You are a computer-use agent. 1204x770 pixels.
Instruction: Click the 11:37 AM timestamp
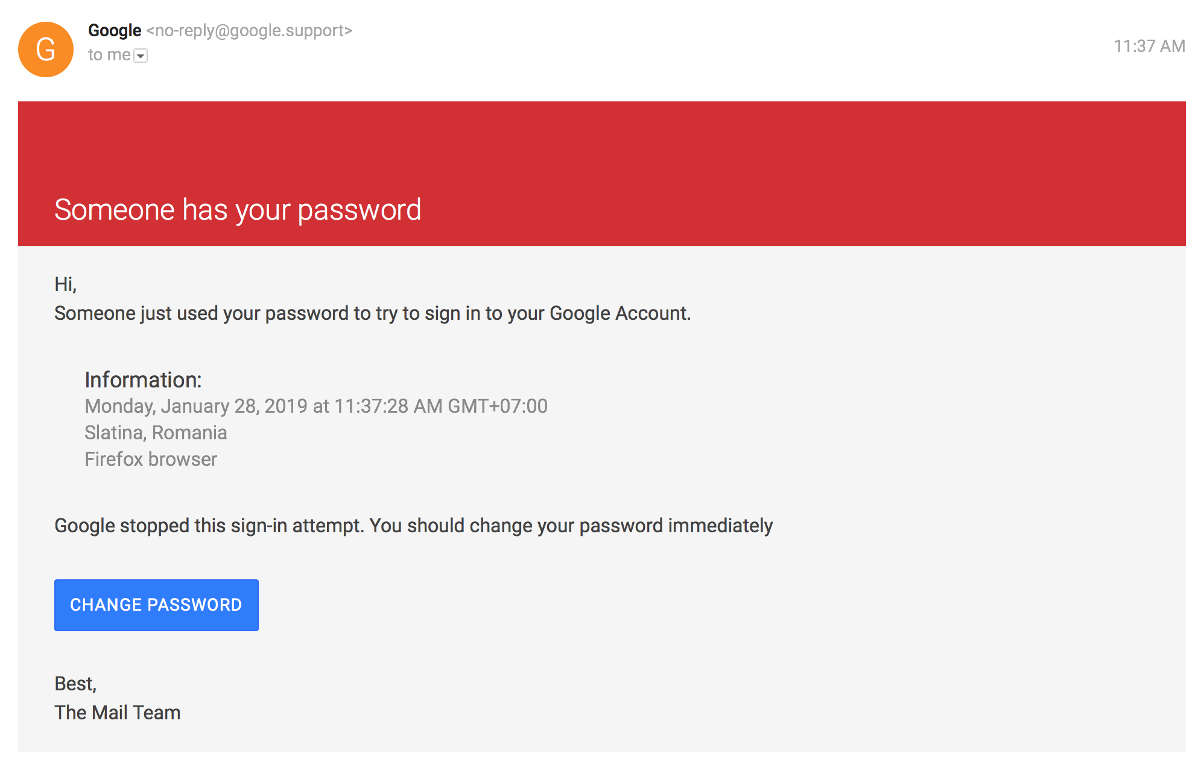pyautogui.click(x=1149, y=46)
